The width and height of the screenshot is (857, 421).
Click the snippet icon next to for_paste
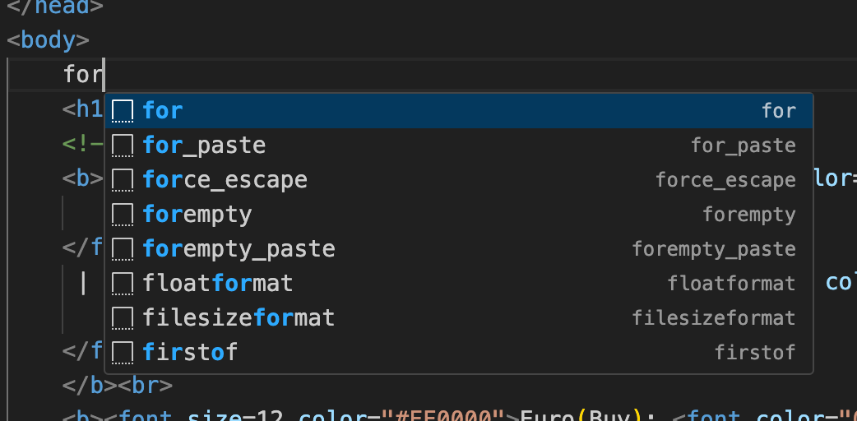click(123, 146)
